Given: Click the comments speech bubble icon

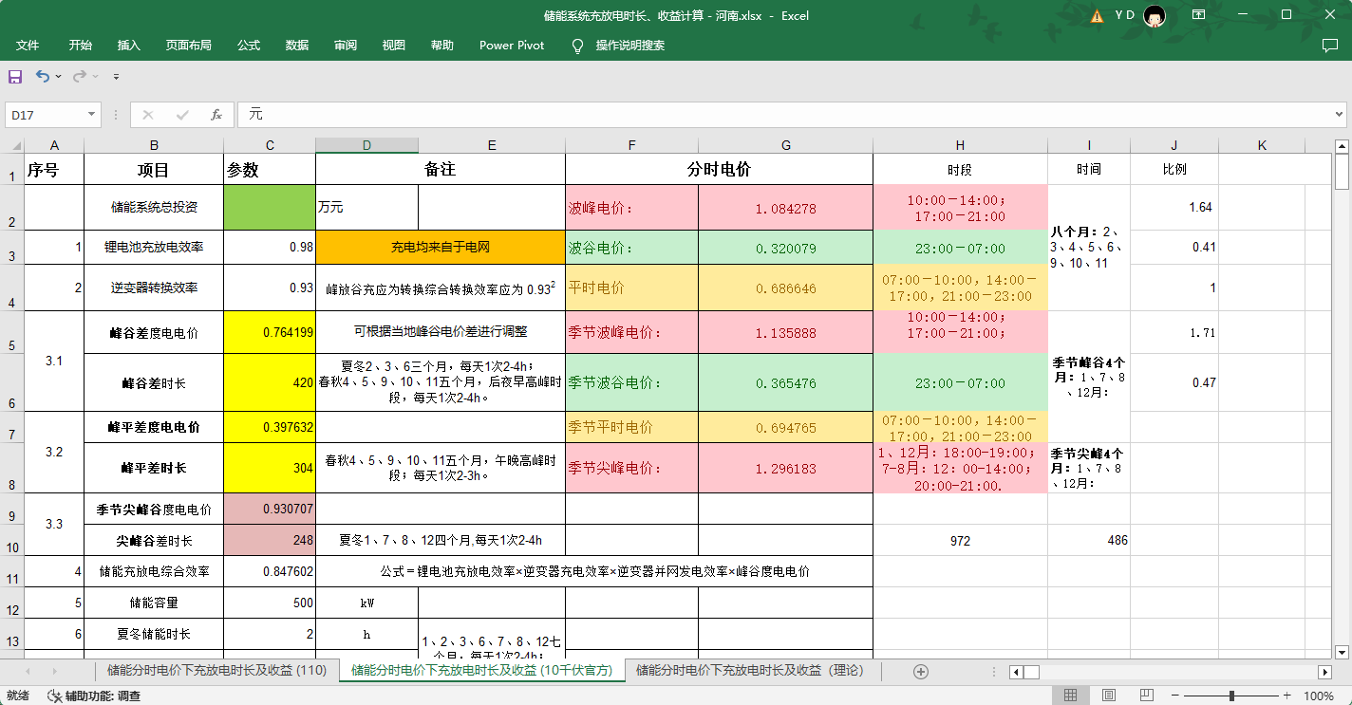Looking at the screenshot, I should (1330, 45).
